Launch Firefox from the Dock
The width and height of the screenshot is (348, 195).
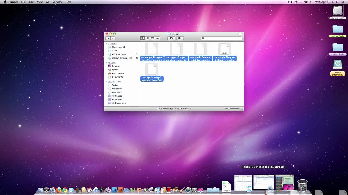(x=59, y=190)
